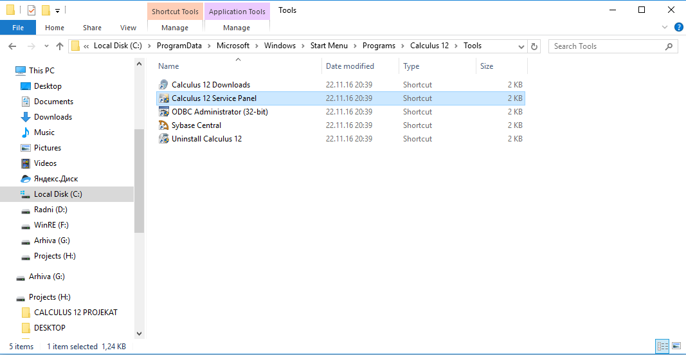The width and height of the screenshot is (686, 355).
Task: Click Properties icon in quick access toolbar
Action: 32,10
